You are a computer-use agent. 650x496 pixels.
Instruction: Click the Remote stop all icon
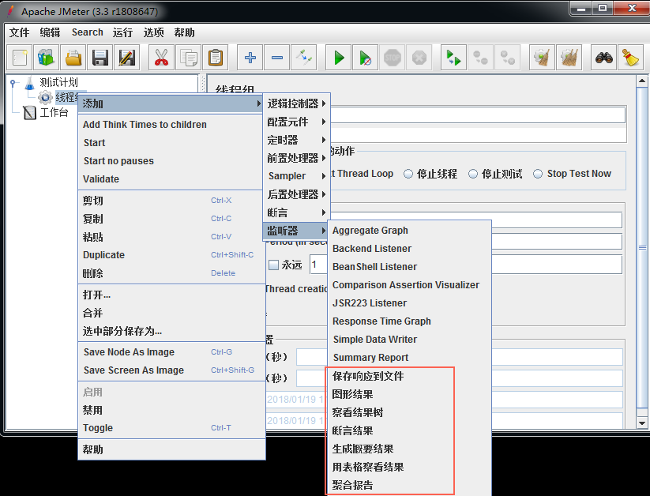pos(480,58)
